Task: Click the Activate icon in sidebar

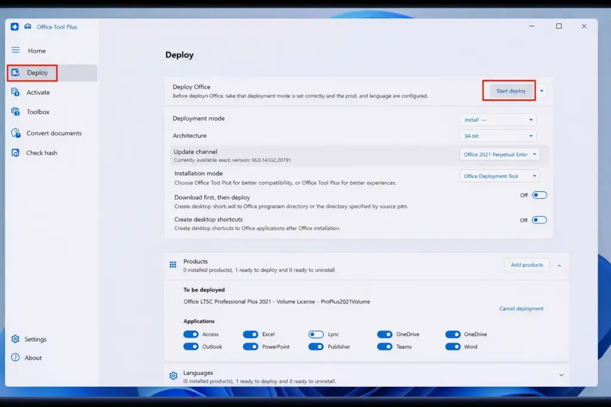Action: tap(16, 92)
